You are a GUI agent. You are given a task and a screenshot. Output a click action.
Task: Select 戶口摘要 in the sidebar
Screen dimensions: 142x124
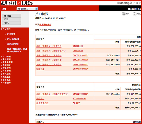pyautogui.click(x=11, y=34)
